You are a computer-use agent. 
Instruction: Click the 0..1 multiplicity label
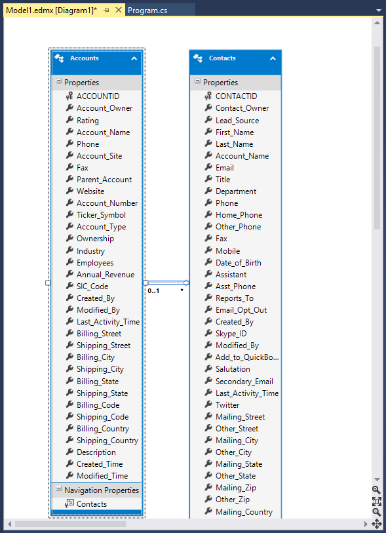pyautogui.click(x=153, y=291)
